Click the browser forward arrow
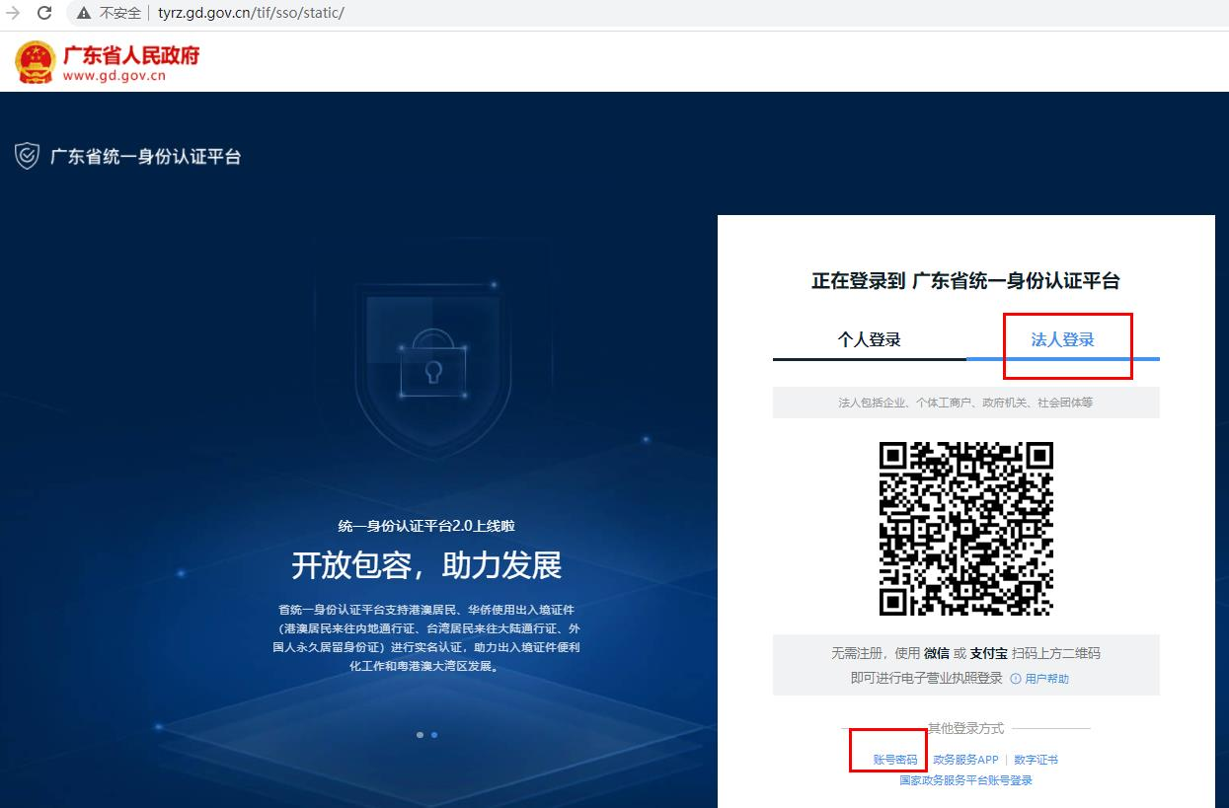This screenshot has height=808, width=1229. [13, 13]
